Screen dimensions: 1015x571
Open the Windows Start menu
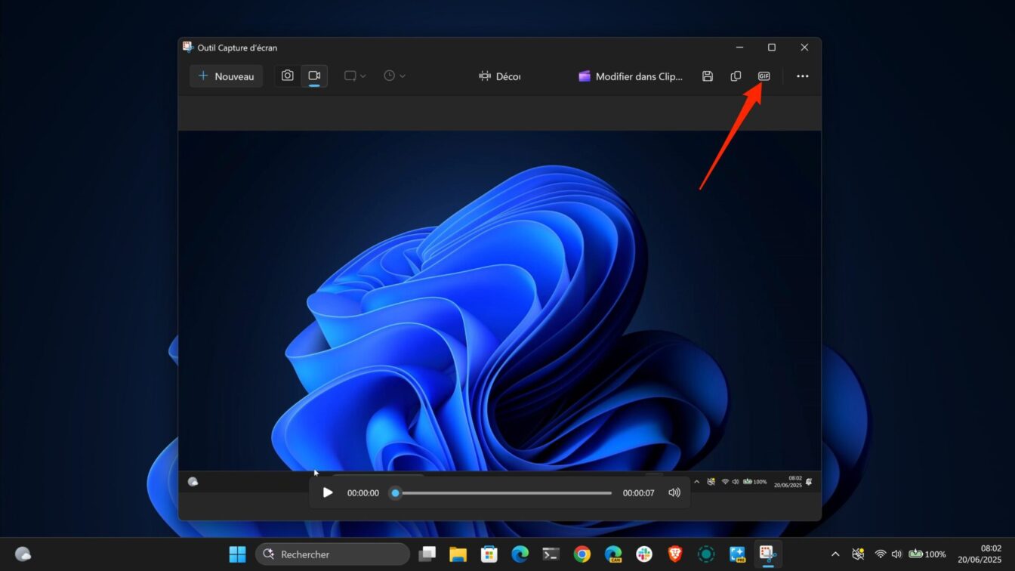[x=237, y=554]
